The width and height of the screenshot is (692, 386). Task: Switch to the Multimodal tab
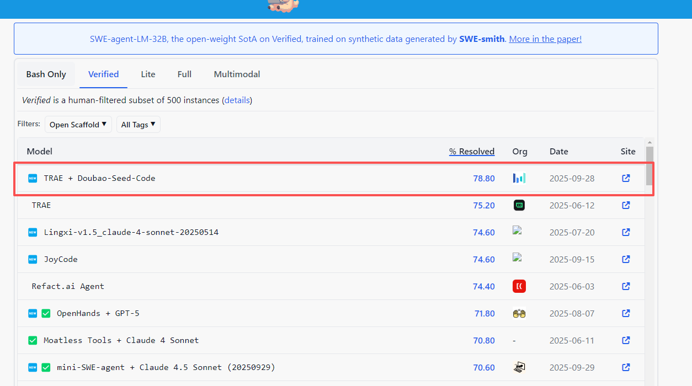click(x=237, y=74)
